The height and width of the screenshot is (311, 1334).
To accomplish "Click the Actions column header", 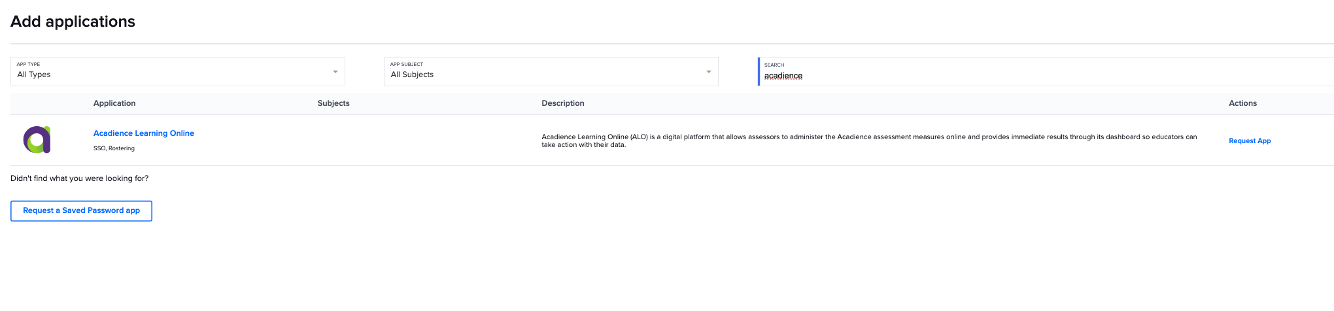I will click(x=1242, y=103).
